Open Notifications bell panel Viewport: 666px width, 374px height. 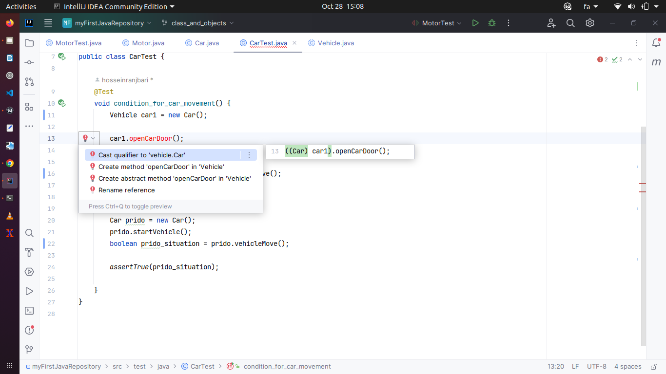click(x=656, y=43)
